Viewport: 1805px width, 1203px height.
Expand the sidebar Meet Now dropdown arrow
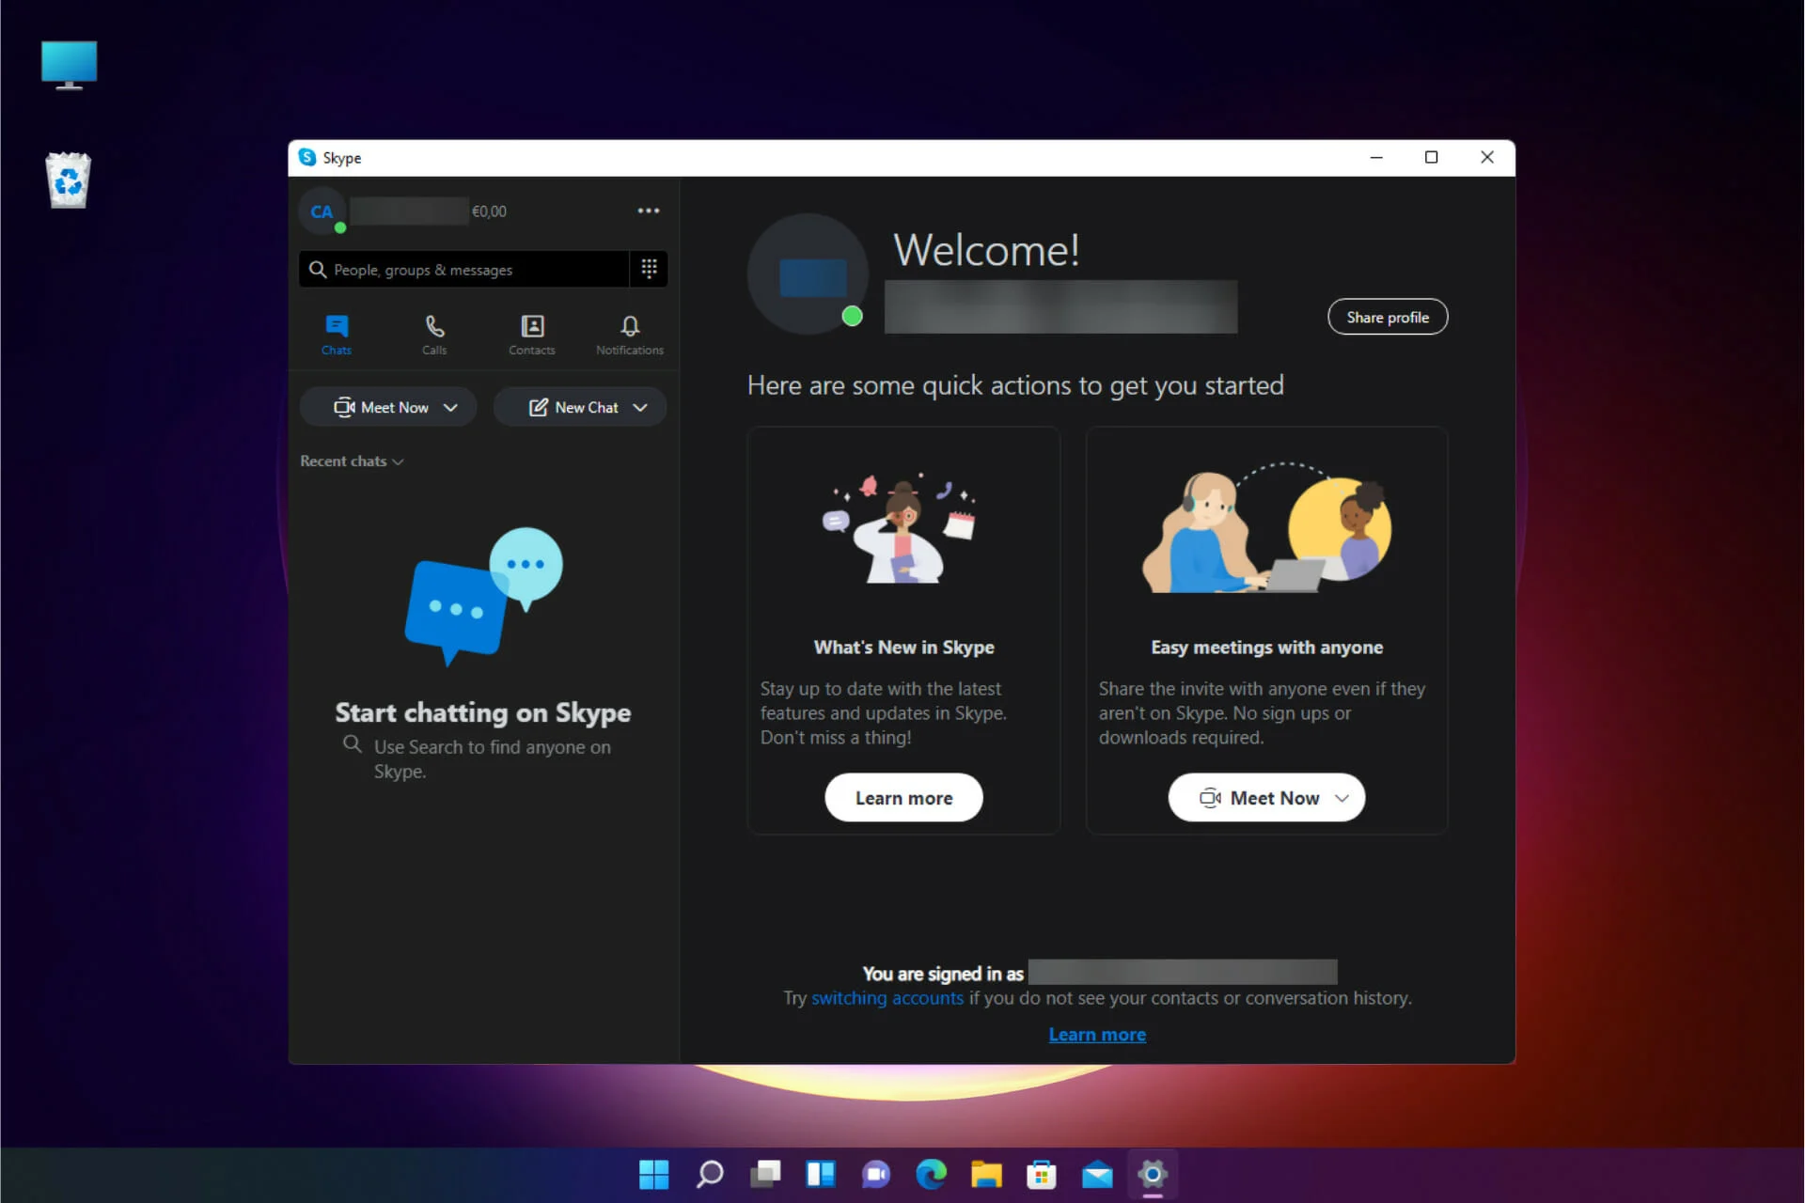coord(450,407)
